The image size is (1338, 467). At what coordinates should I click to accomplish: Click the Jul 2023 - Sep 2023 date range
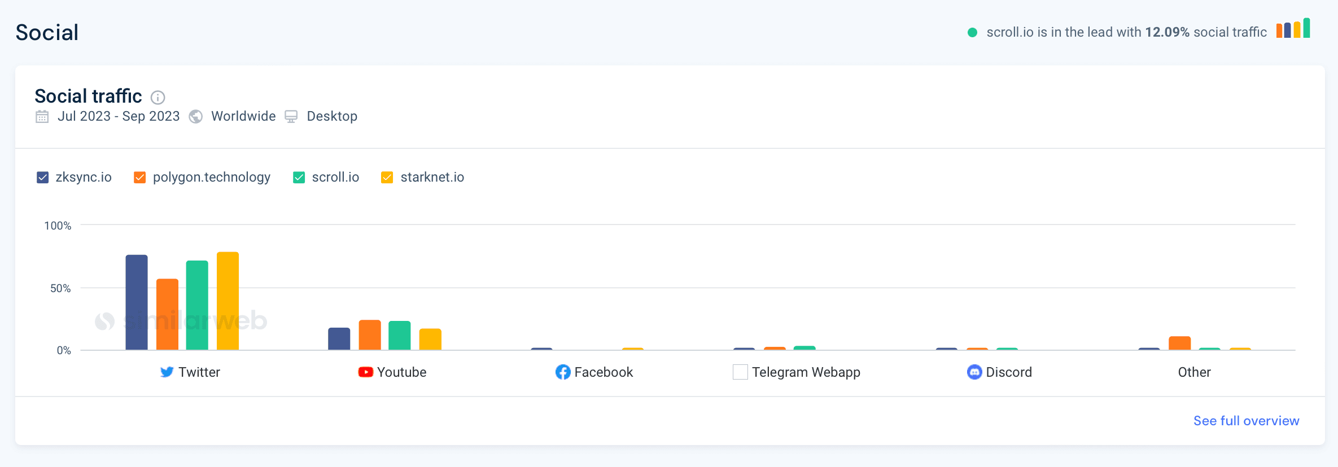119,116
